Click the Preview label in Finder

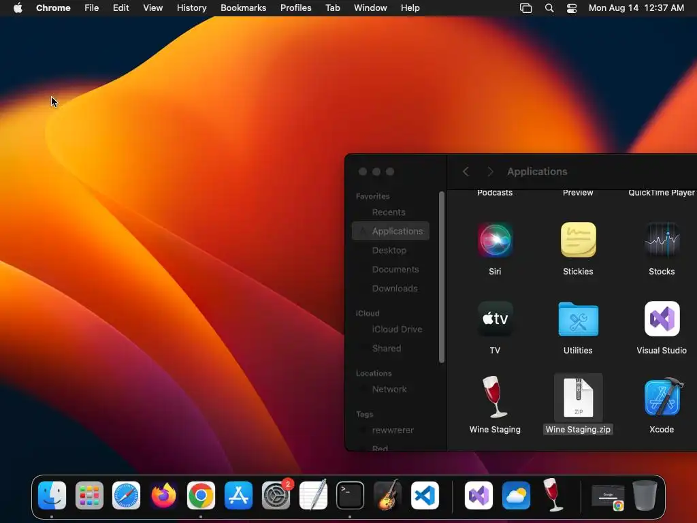point(578,193)
